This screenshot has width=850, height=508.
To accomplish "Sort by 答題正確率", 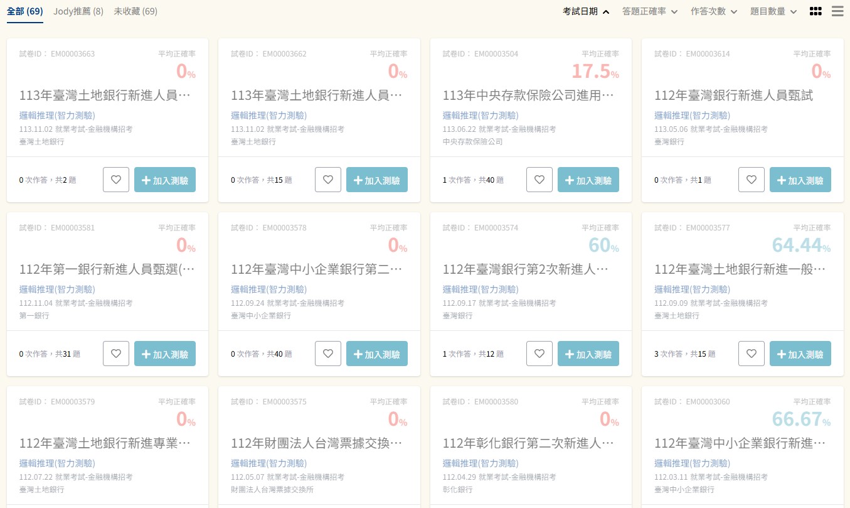I will (650, 11).
